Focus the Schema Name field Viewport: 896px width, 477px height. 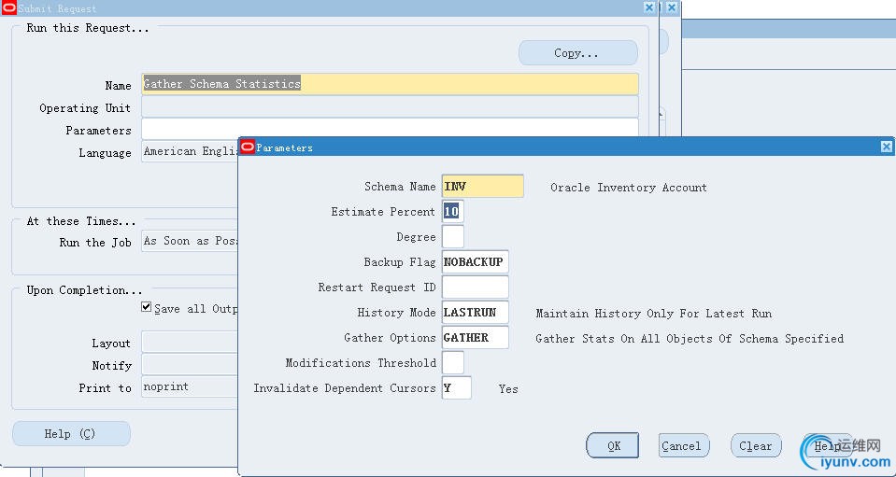[x=482, y=186]
